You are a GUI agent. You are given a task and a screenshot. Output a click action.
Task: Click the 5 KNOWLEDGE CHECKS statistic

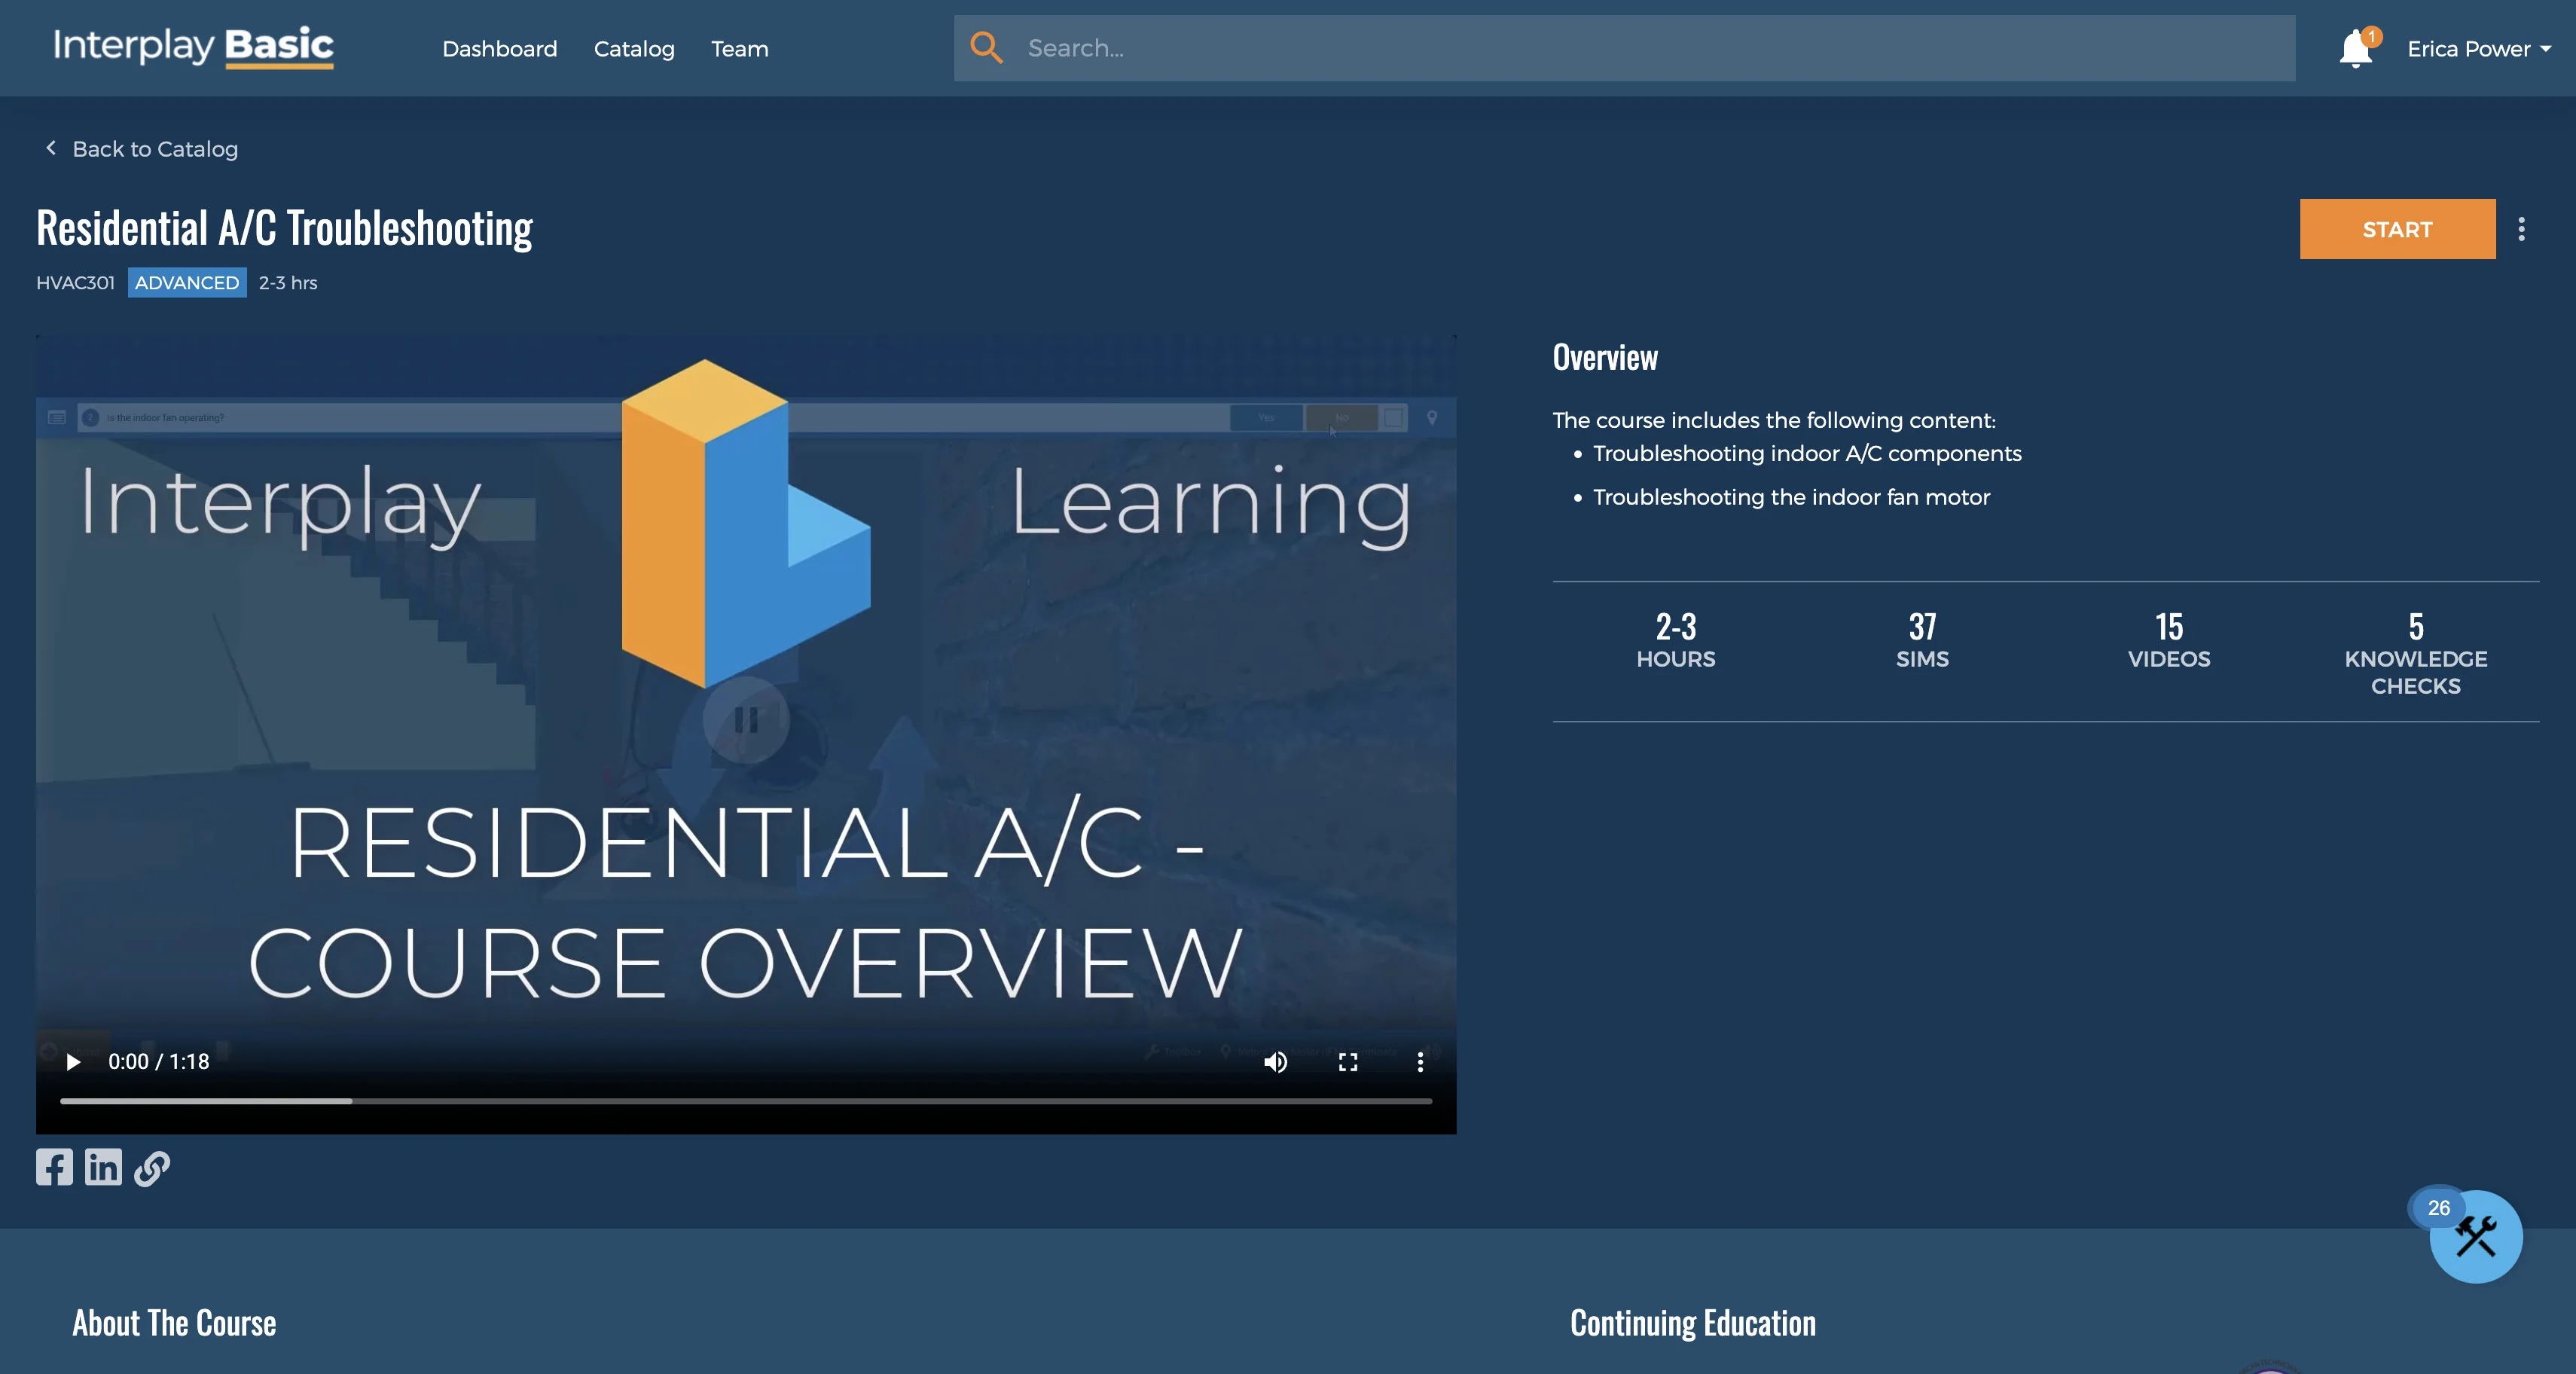2415,654
